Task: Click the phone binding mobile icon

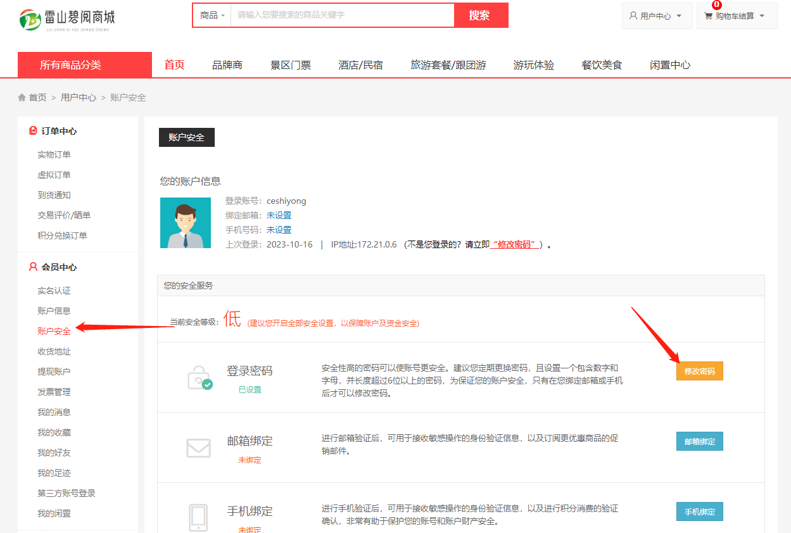Action: click(198, 517)
